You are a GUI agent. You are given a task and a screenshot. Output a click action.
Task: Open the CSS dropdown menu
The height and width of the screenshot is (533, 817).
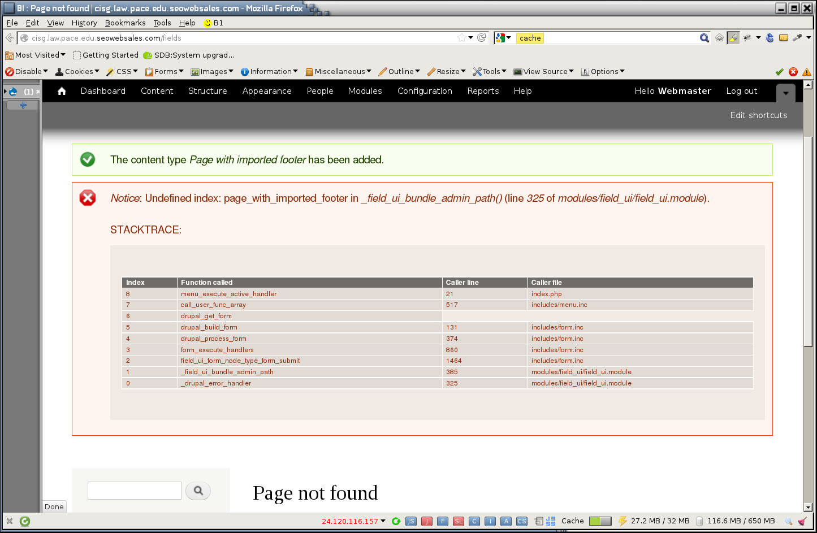122,72
